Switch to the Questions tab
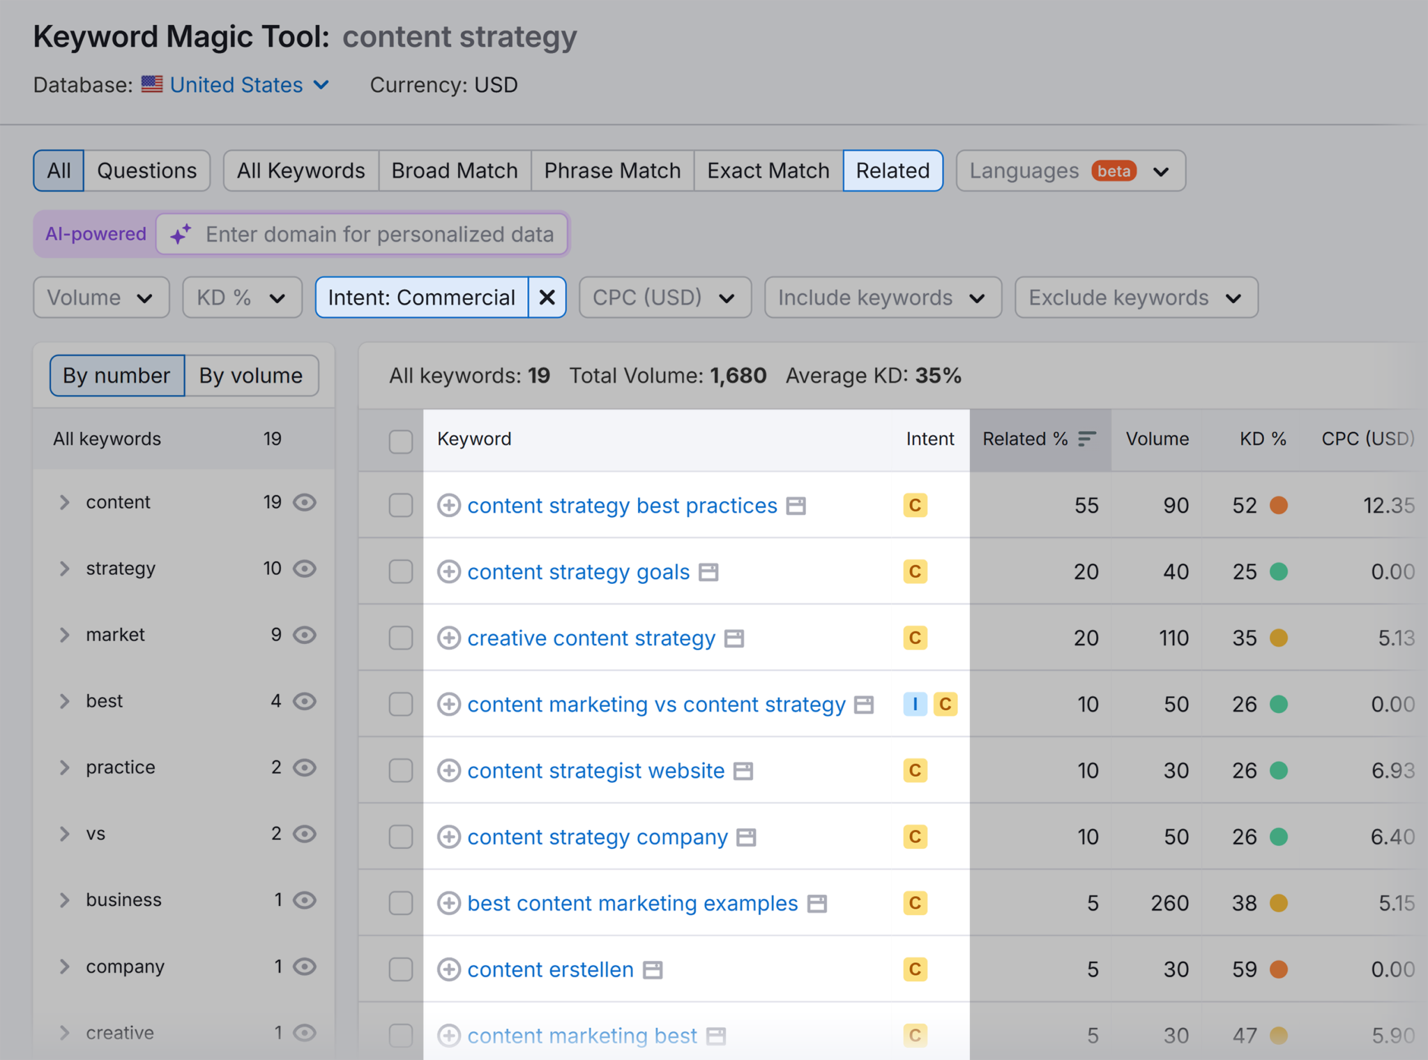 click(x=147, y=170)
